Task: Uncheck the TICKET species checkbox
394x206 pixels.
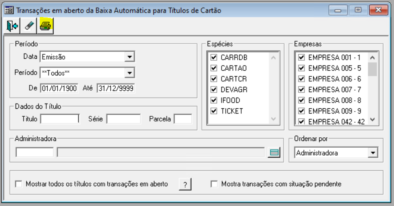Action: point(214,111)
